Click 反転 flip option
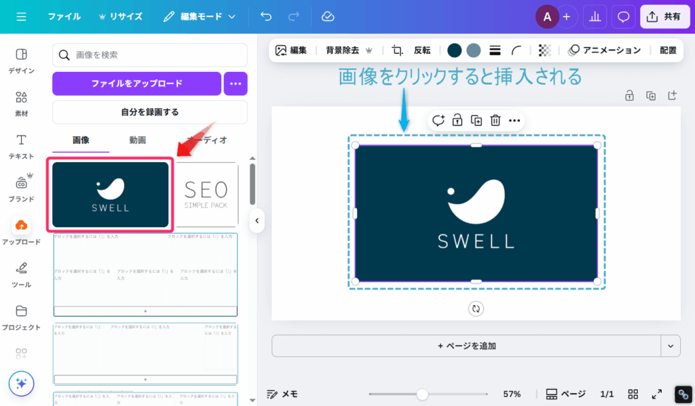This screenshot has width=695, height=406. pyautogui.click(x=422, y=50)
